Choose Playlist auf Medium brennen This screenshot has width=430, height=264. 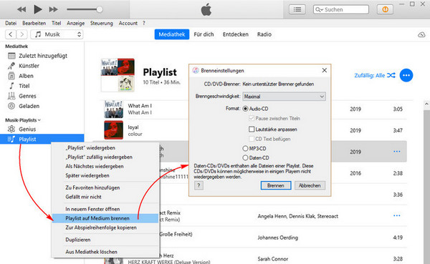(x=105, y=218)
